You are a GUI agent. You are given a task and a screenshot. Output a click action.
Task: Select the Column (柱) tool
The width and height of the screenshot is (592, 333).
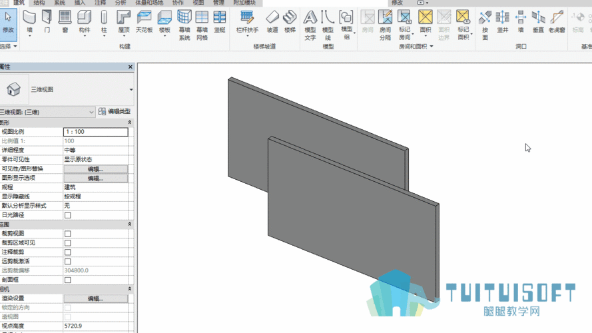pyautogui.click(x=104, y=22)
